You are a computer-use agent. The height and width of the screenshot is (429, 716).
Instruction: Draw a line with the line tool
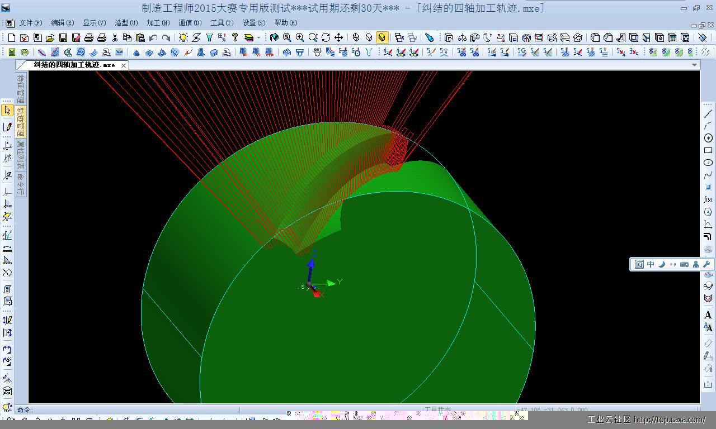tap(708, 113)
